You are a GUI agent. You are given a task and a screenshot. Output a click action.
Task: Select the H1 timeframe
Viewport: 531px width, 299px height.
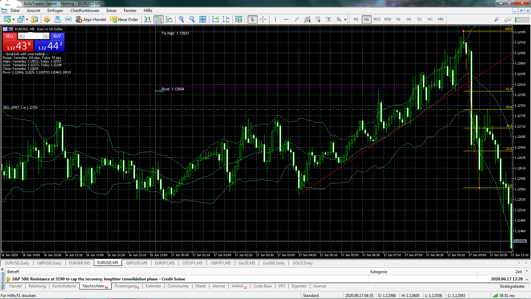pyautogui.click(x=398, y=19)
